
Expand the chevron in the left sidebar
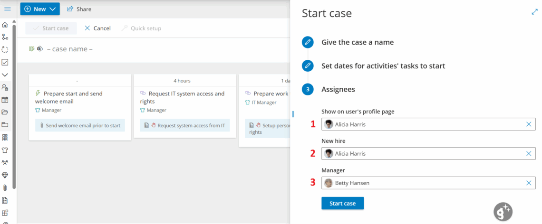coord(5,75)
